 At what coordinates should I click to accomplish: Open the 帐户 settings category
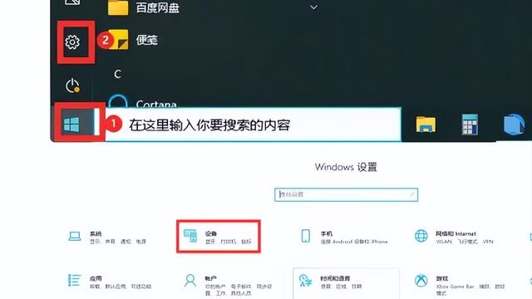coord(228,286)
